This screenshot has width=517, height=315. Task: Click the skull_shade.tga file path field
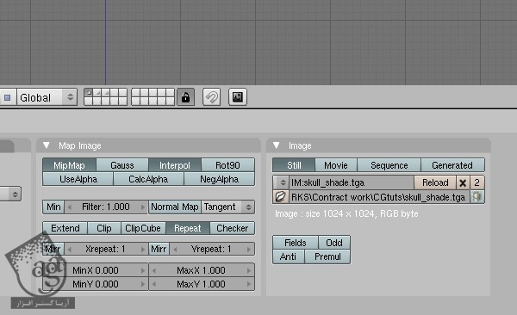[379, 197]
